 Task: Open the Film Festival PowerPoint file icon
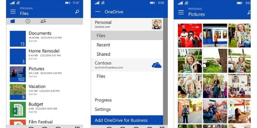pos(18,122)
